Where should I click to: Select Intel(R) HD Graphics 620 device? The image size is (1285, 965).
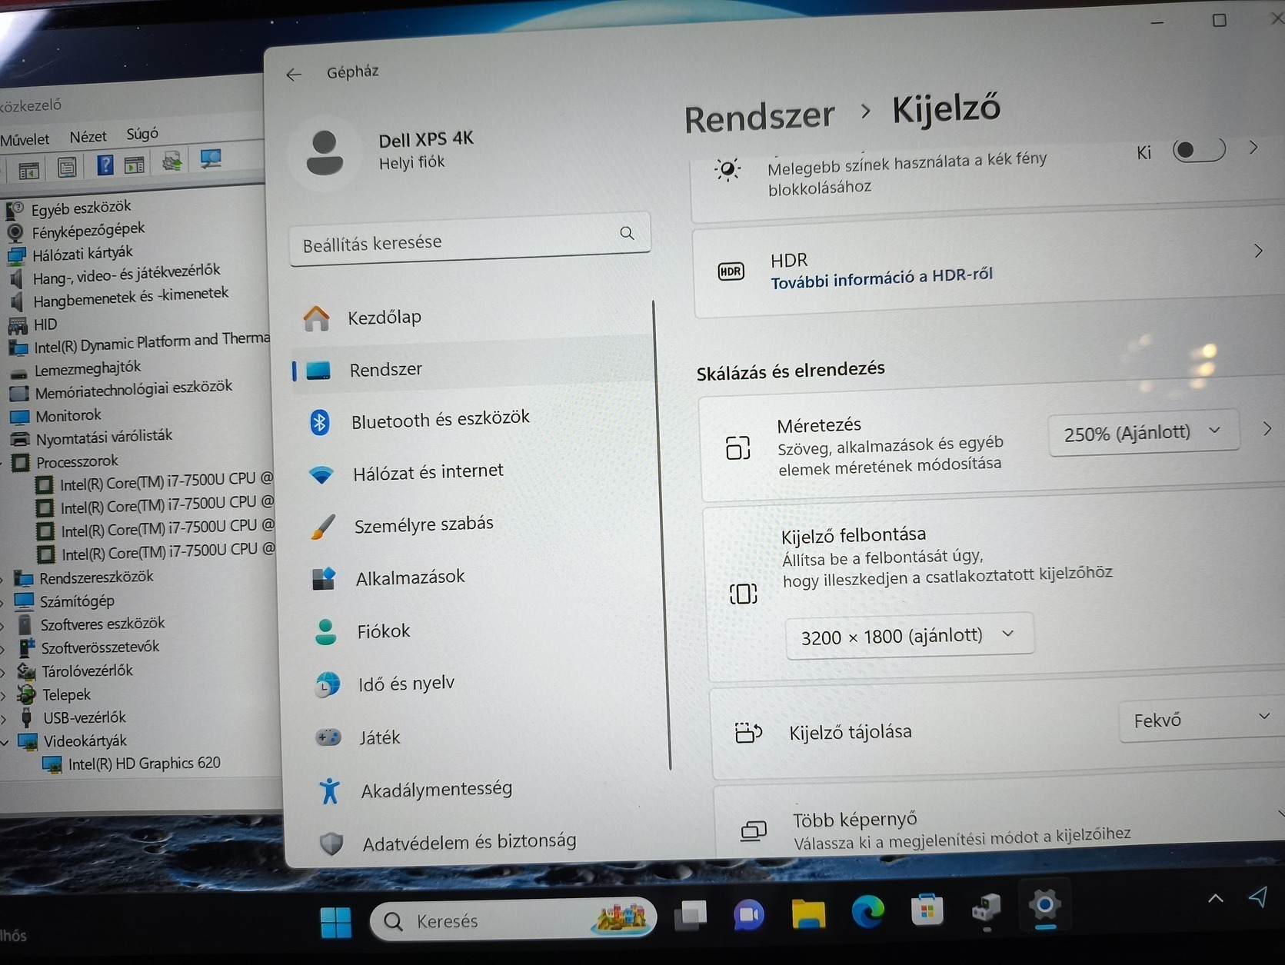(144, 763)
